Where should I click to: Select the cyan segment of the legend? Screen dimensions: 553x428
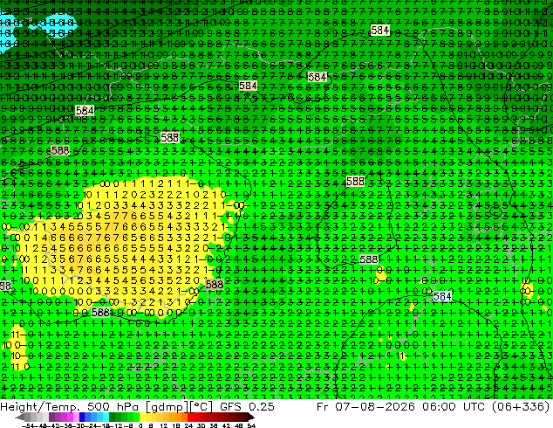(x=106, y=418)
